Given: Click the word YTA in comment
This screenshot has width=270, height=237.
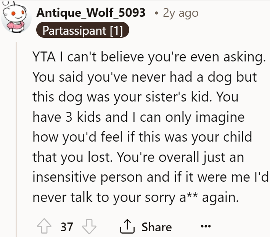Looking at the screenshot, I should click(44, 57).
